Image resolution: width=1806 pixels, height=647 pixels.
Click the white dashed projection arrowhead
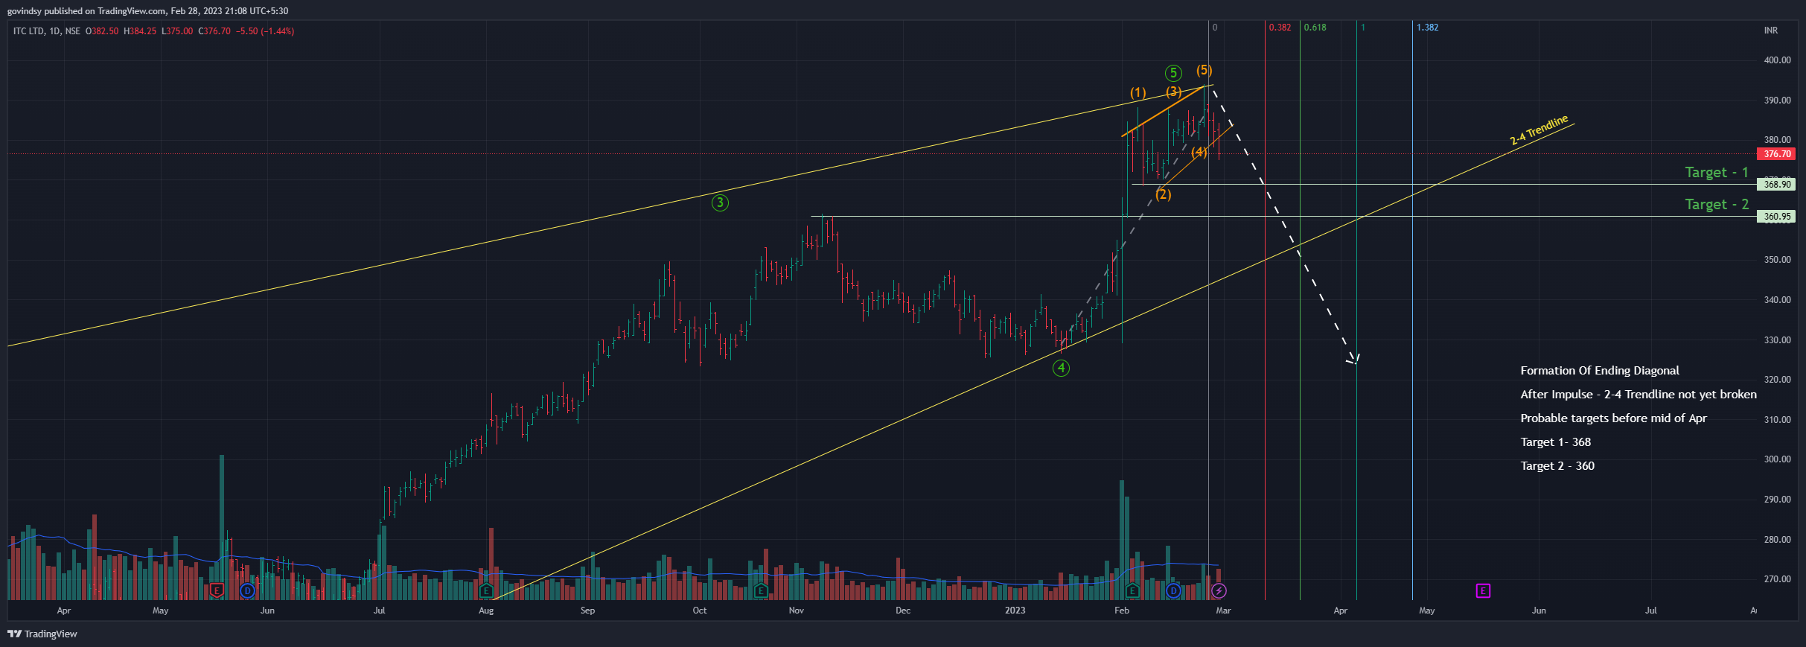[x=1353, y=360]
